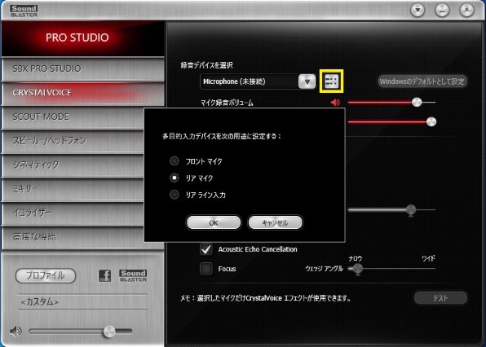Click Windowsのデフォルトとして設定 button
The width and height of the screenshot is (486, 347).
422,81
